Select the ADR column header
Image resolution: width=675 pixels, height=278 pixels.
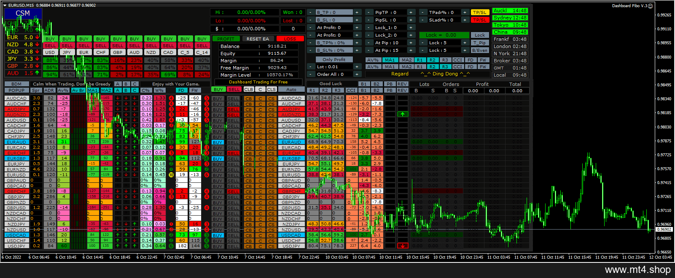click(x=49, y=90)
